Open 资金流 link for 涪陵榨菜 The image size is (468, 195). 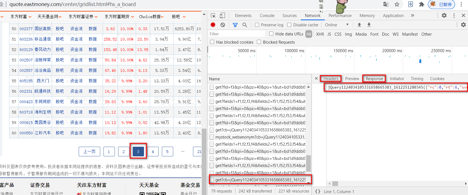(76, 60)
